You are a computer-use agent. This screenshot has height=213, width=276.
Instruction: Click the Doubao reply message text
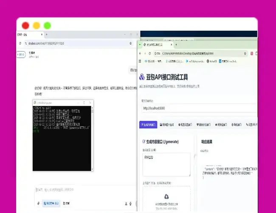(86, 91)
